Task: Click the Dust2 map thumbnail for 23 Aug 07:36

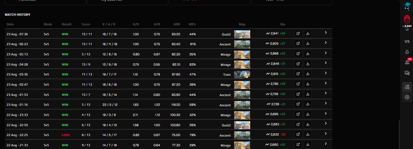Action: [242, 34]
